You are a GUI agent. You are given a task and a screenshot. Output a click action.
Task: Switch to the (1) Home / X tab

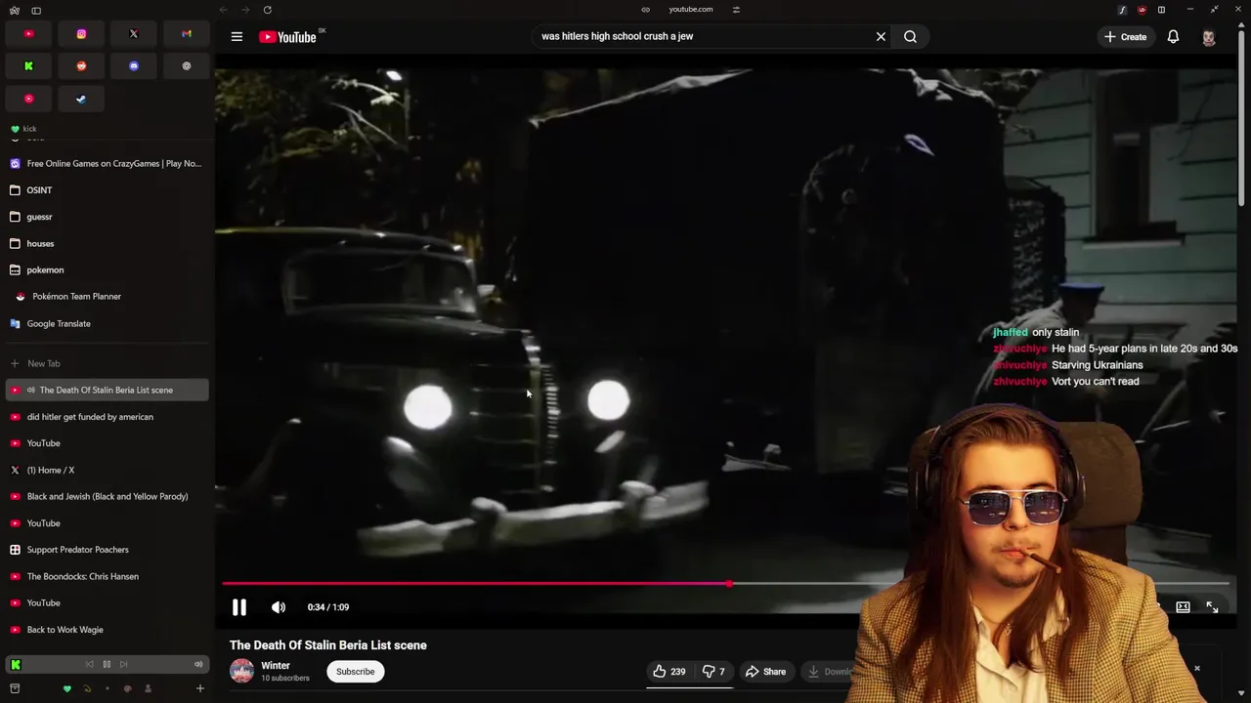[107, 471]
